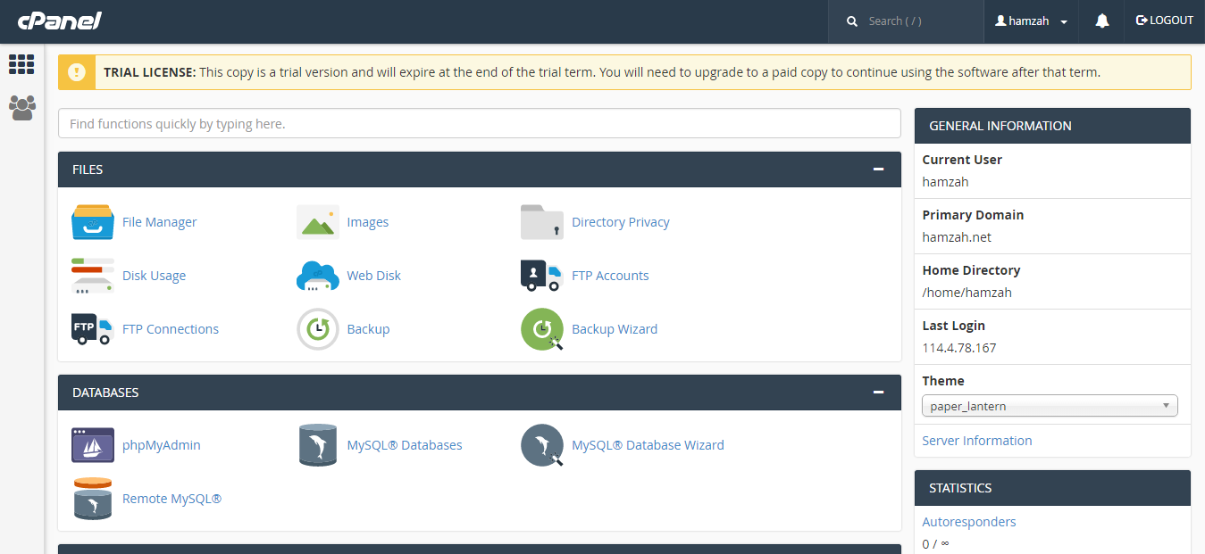Click the LOGOUT button
The width and height of the screenshot is (1205, 554).
click(x=1164, y=21)
